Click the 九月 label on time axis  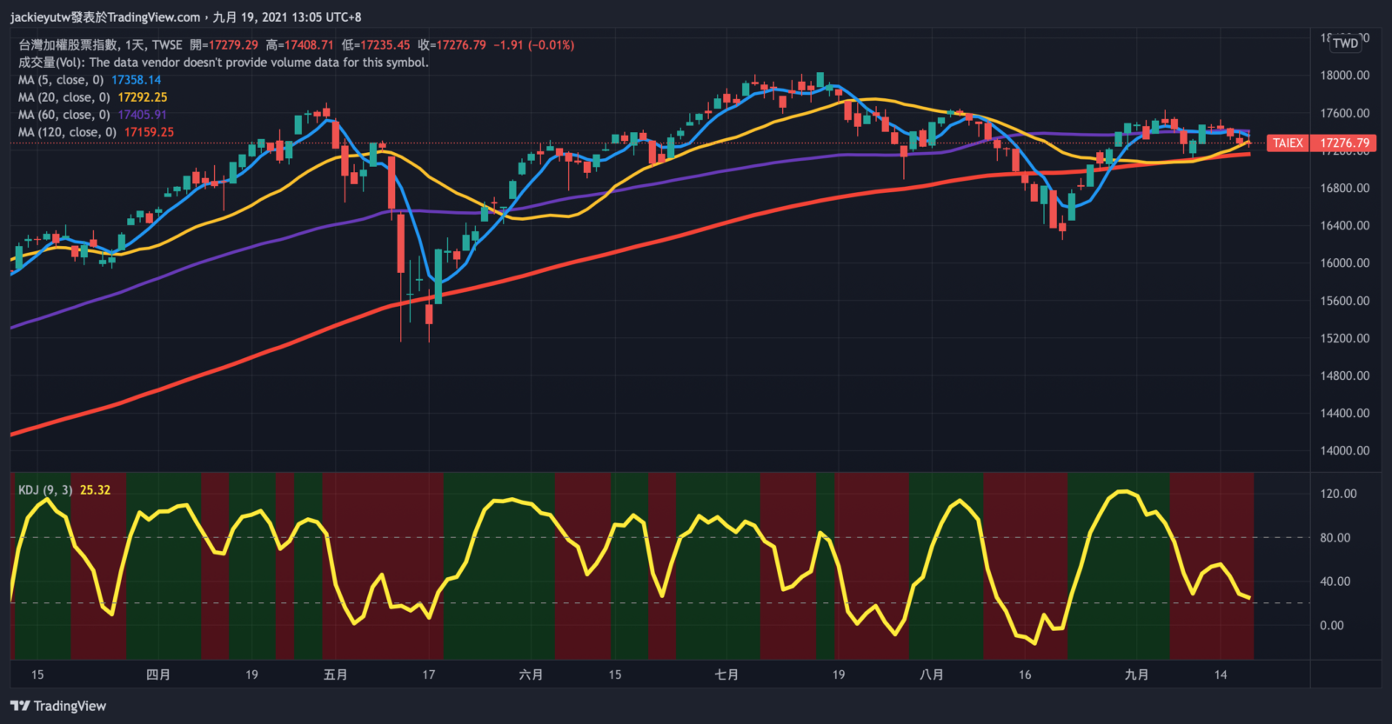1136,674
